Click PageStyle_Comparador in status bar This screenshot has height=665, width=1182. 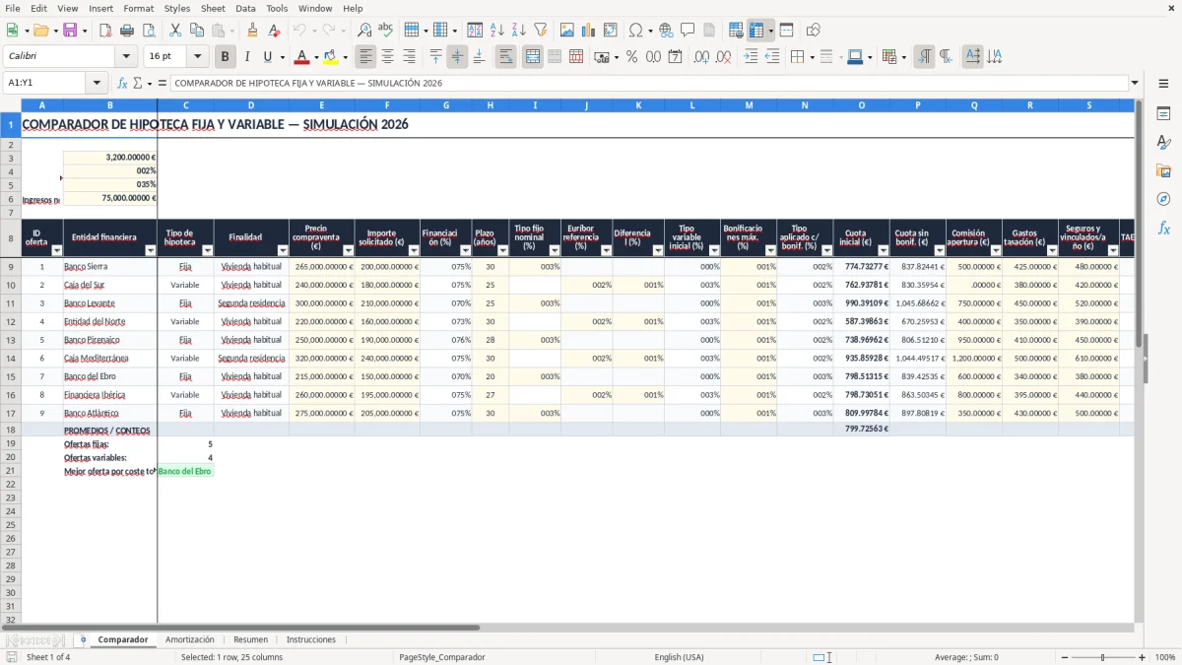(x=441, y=657)
